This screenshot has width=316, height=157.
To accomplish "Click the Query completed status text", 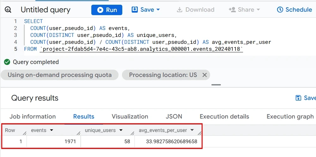I will 36,62.
